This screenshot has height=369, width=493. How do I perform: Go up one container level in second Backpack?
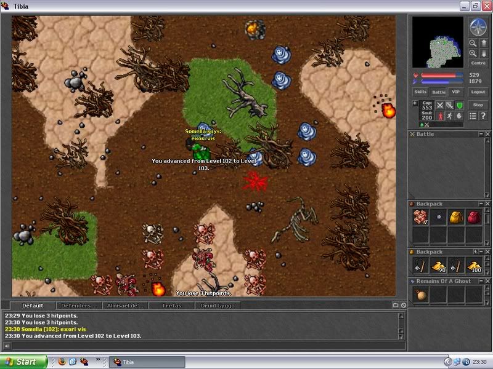click(x=475, y=252)
